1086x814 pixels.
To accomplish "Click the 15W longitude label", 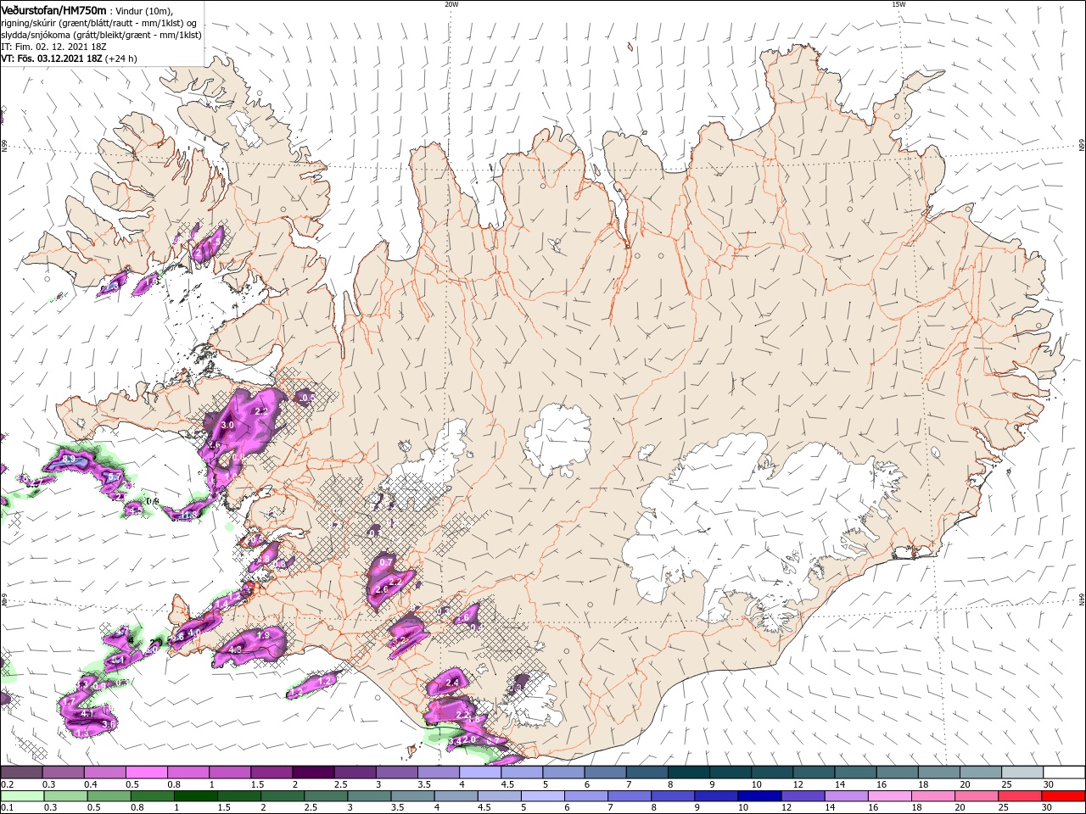I will tap(898, 4).
